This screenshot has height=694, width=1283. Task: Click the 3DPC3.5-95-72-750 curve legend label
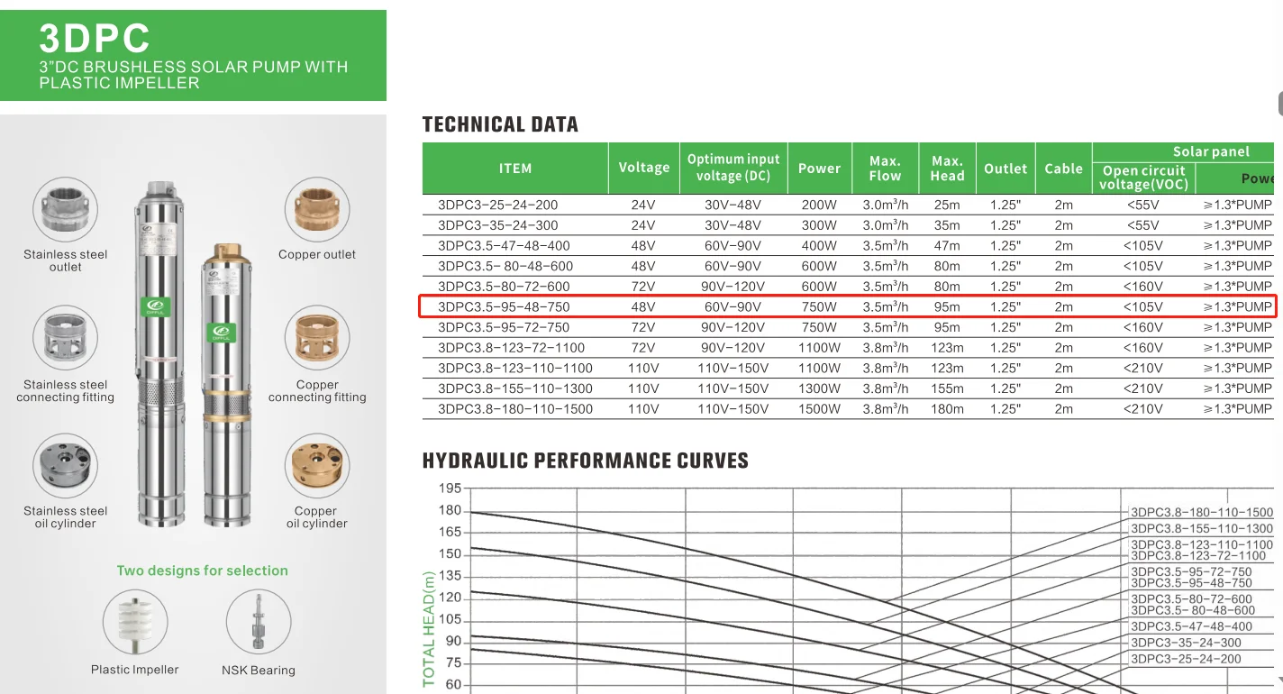[x=1191, y=572]
